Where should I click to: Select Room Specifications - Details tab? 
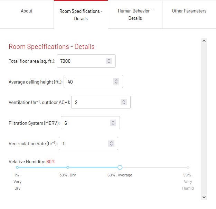(81, 15)
